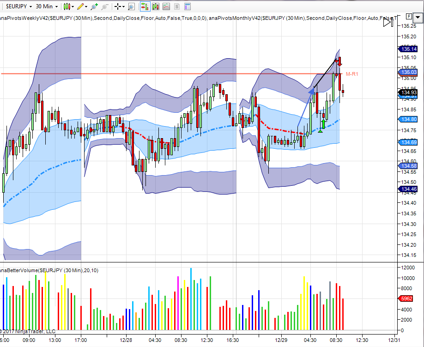Click the 134.80 price marker

(x=408, y=119)
